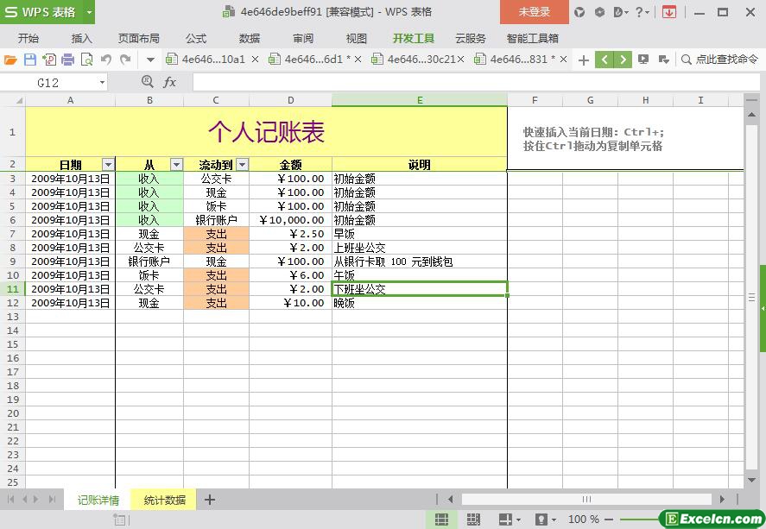This screenshot has height=529, width=766.
Task: Click the 100 % zoom level
Action: point(584,520)
